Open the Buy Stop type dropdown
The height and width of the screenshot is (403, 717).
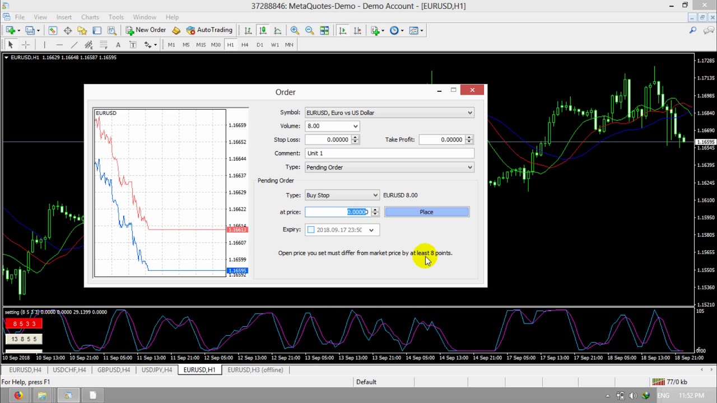(375, 195)
